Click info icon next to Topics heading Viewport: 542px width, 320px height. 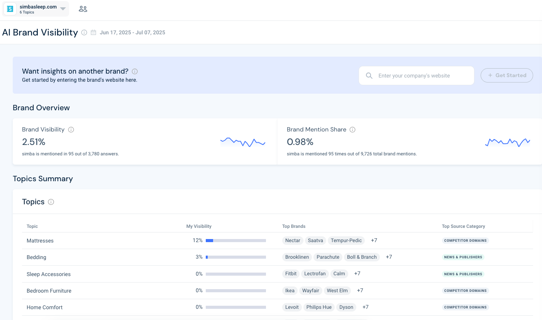tap(51, 202)
